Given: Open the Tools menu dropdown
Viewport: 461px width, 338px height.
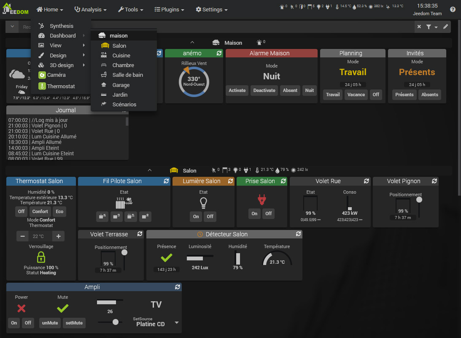Looking at the screenshot, I should click(130, 10).
